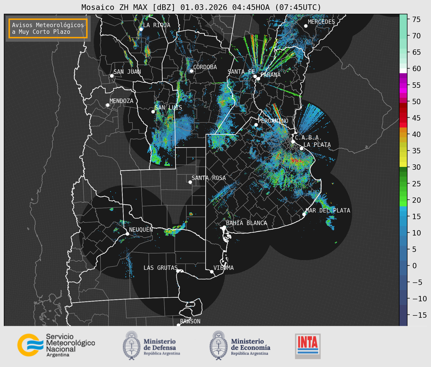Click the 75 dBZ value on the color scale
Viewport: 431px width, 367px height.
point(416,19)
